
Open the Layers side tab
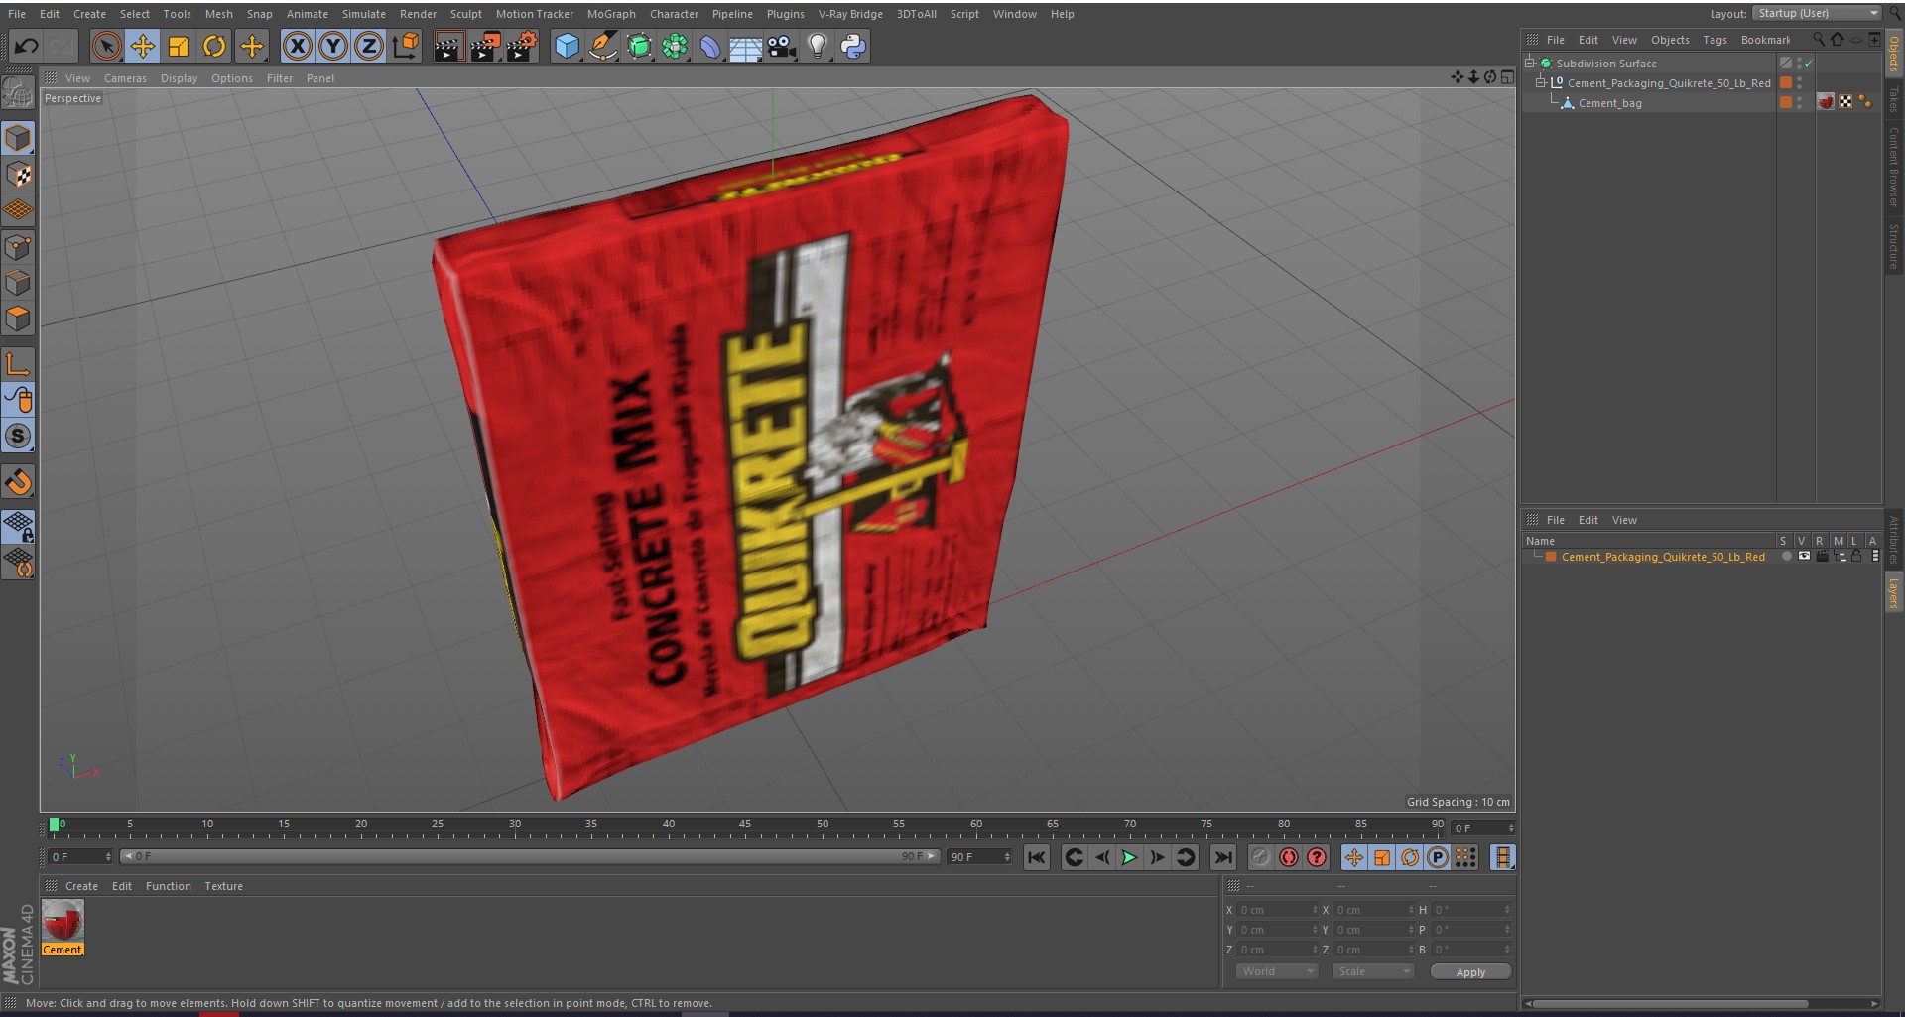[1894, 594]
